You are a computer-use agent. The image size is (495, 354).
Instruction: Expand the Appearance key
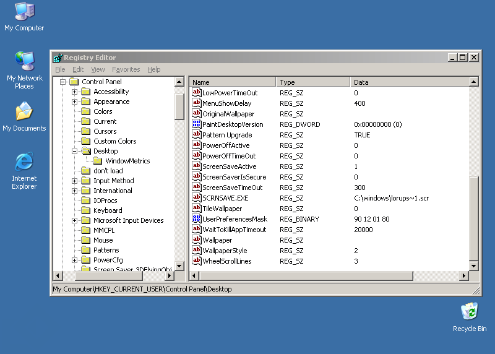coord(74,101)
